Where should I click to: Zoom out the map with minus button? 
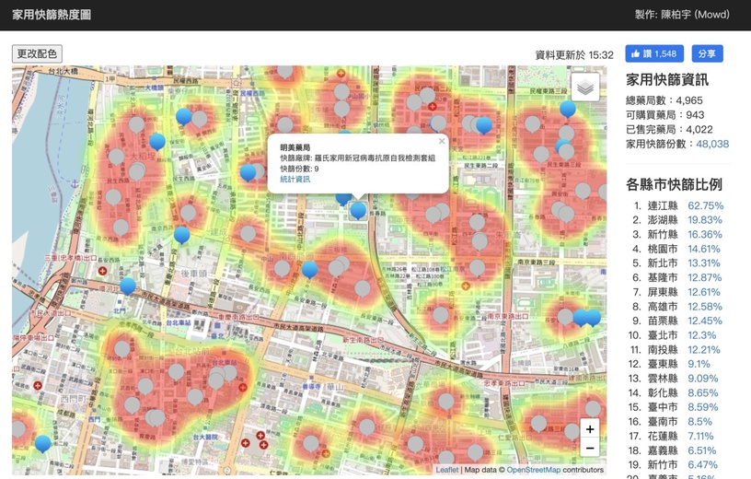590,449
